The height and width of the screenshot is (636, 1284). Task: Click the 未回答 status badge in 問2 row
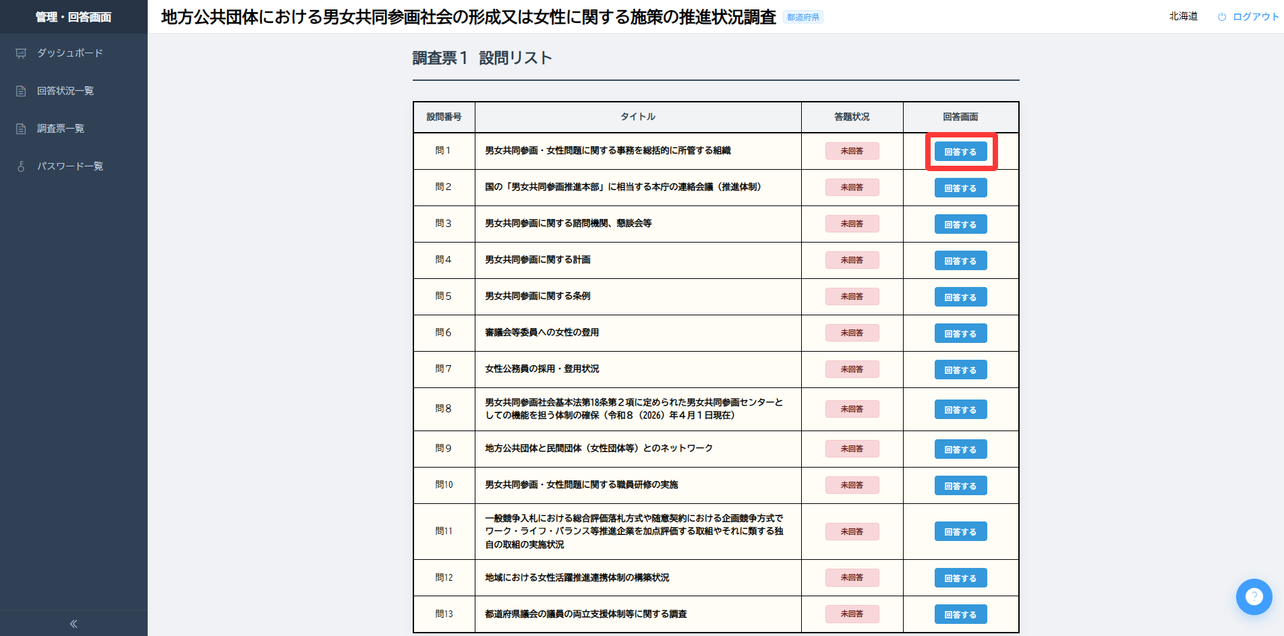coord(852,187)
